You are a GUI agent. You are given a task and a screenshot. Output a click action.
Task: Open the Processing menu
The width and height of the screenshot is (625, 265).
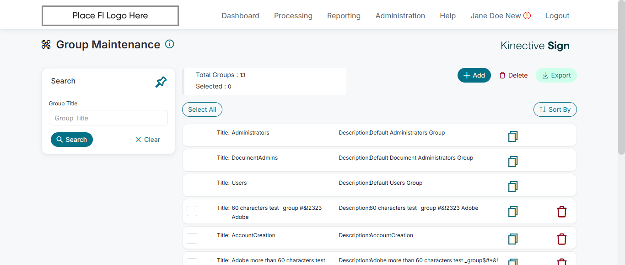click(x=293, y=16)
